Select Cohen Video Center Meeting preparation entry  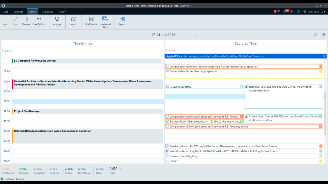click(x=244, y=74)
